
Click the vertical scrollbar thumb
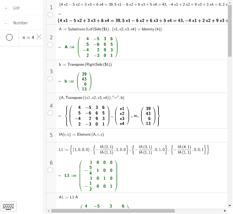pyautogui.click(x=230, y=31)
